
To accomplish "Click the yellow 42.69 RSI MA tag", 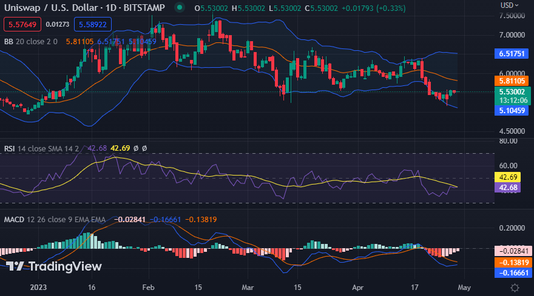I will [507, 177].
